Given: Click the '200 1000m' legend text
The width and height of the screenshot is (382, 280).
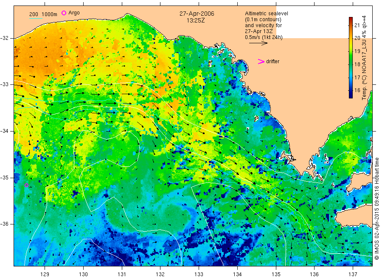Looking at the screenshot, I should 43,14.
